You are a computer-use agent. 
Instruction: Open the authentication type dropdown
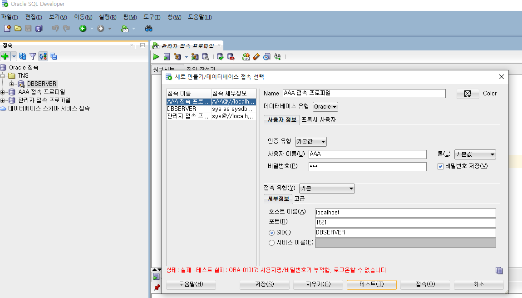click(310, 142)
